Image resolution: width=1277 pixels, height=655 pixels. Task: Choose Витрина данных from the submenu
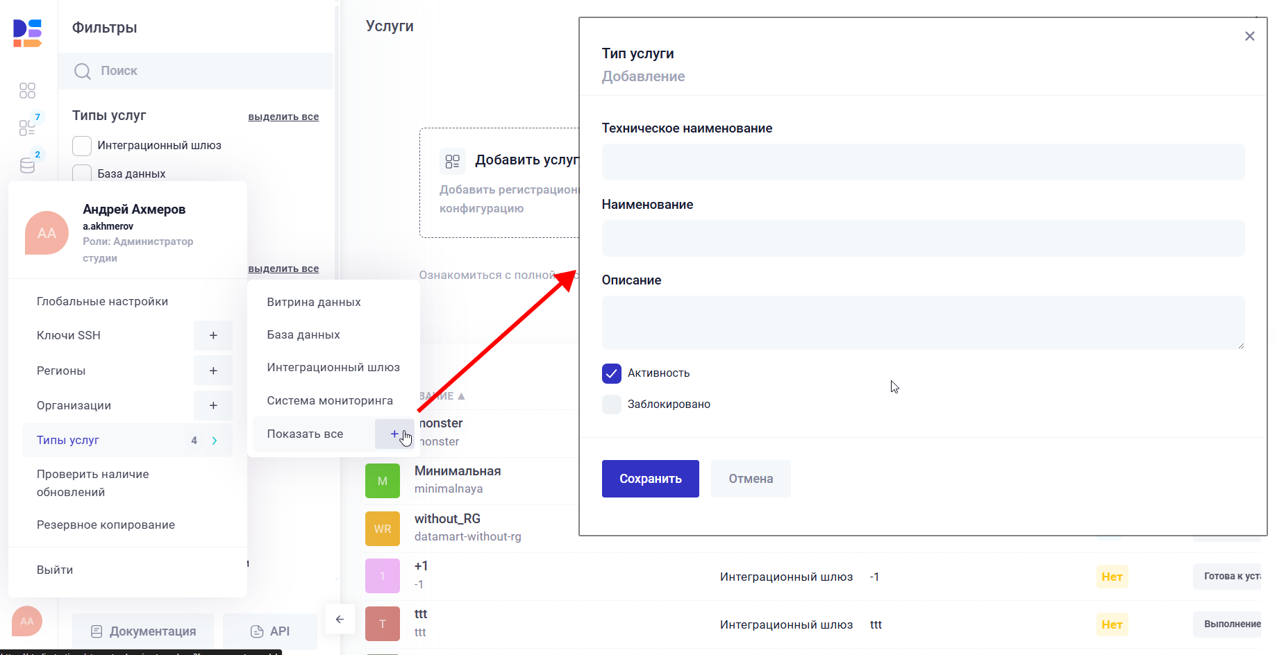(x=313, y=301)
